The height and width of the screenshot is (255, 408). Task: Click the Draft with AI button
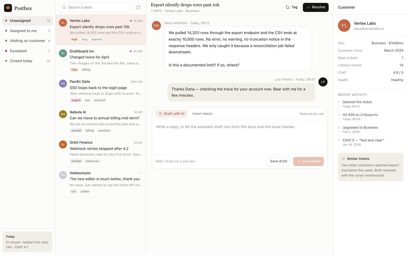point(171,114)
